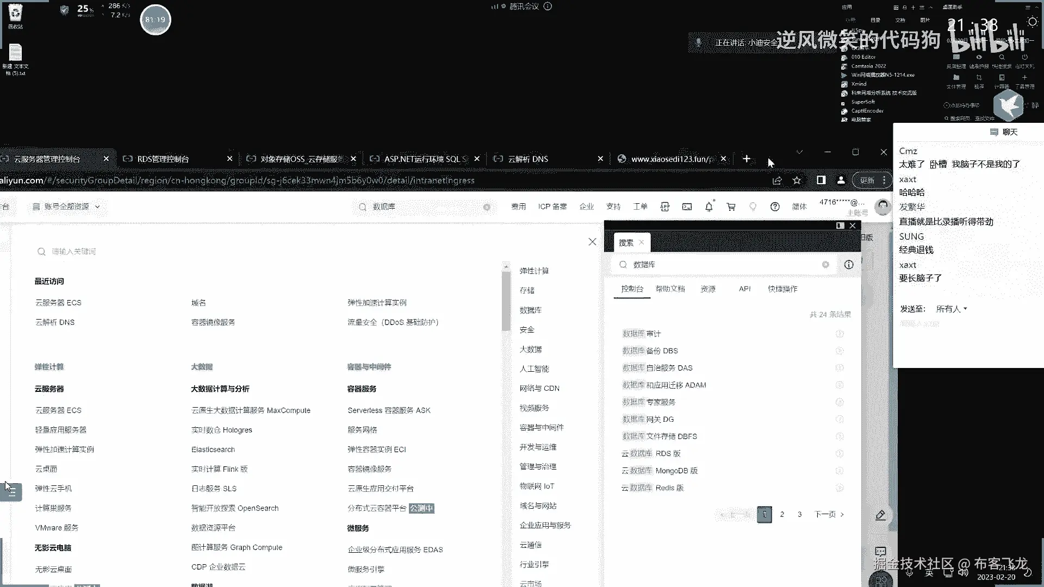Click the product list vertical scrollbar

[506, 302]
